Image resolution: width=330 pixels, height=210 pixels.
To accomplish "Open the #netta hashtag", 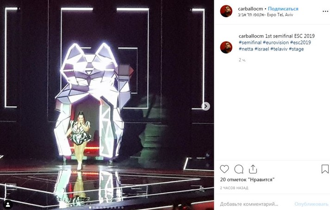I will click(246, 49).
